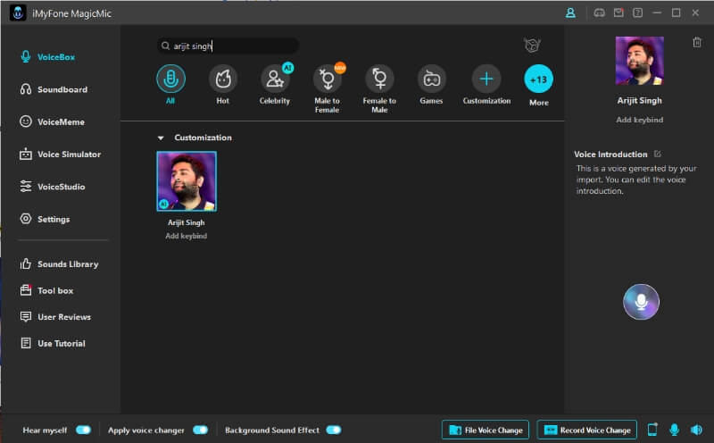The image size is (714, 443).
Task: Open the Voice Simulator section
Action: point(60,154)
